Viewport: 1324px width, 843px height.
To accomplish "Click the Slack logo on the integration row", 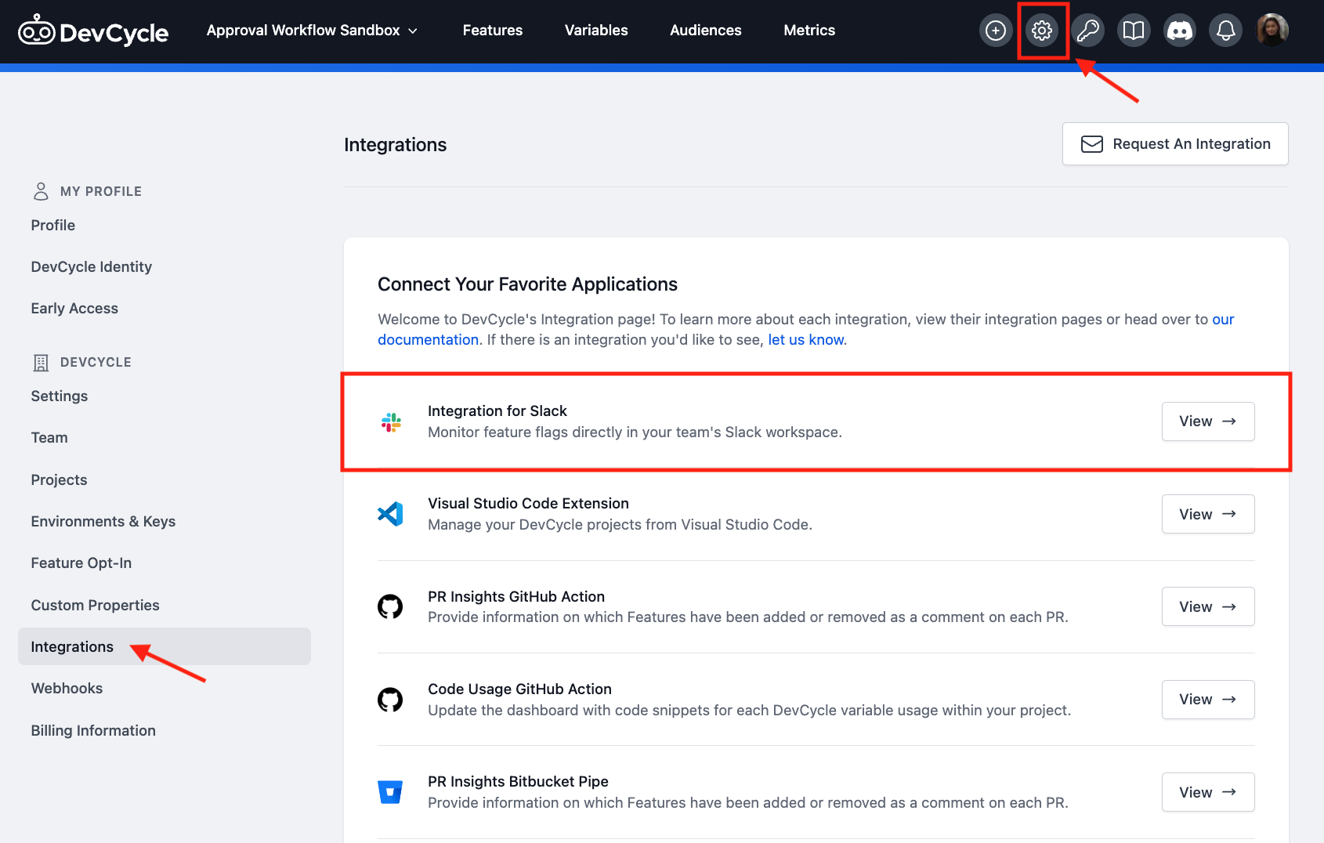I will tap(391, 421).
